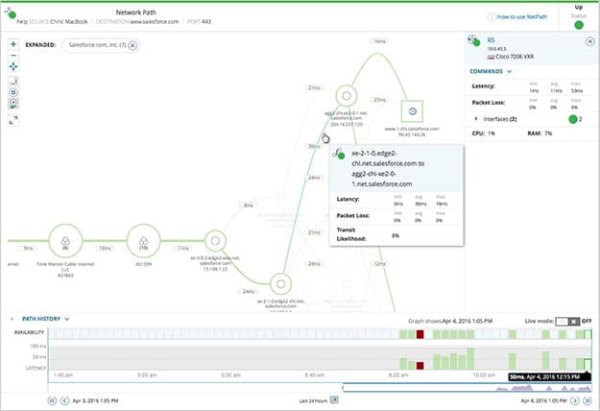Select the last outlined latency bar

pyautogui.click(x=588, y=364)
